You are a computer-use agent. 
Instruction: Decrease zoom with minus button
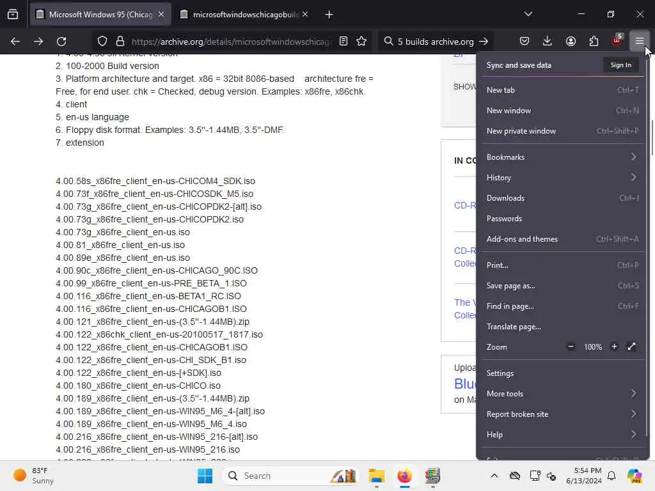tap(571, 347)
